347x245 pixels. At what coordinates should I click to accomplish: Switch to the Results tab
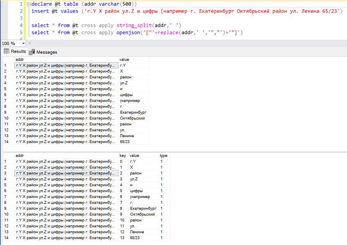pos(18,51)
